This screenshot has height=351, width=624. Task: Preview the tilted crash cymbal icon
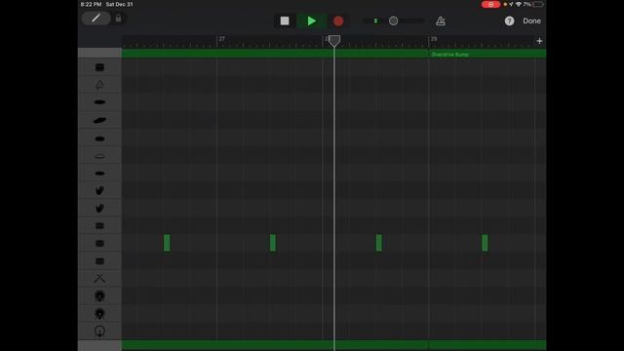click(99, 120)
